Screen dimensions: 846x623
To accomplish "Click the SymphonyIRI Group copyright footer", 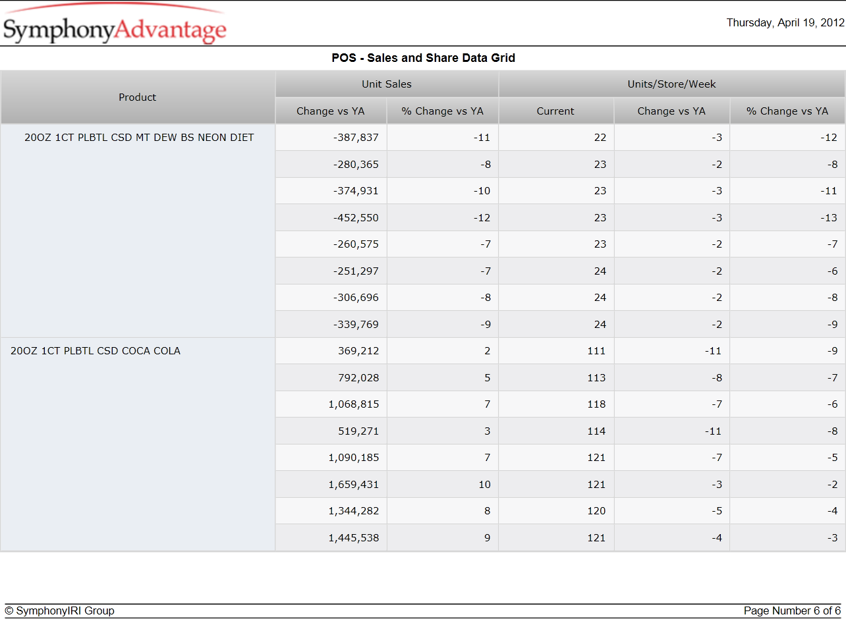I will 60,610.
